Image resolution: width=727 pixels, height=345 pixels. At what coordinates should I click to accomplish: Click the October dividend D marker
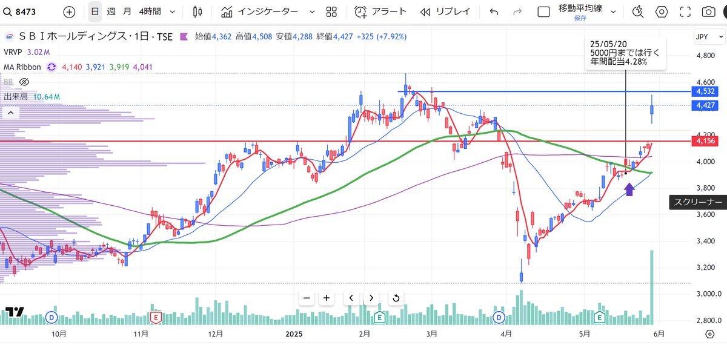[x=51, y=317]
